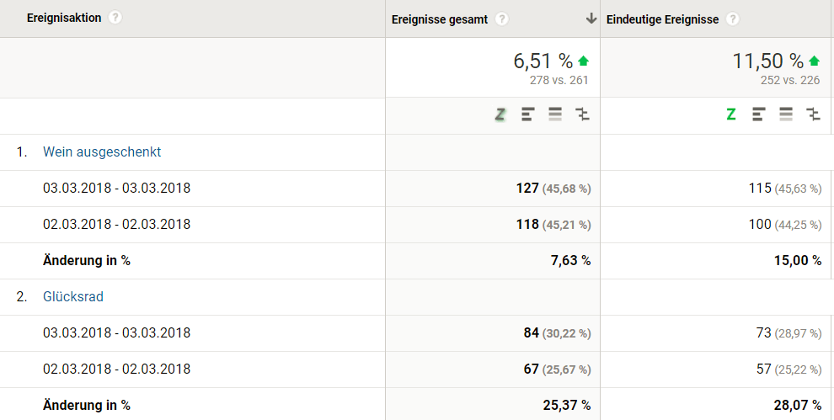This screenshot has width=834, height=420.
Task: Click the 127 total events value cell
Action: coord(527,189)
